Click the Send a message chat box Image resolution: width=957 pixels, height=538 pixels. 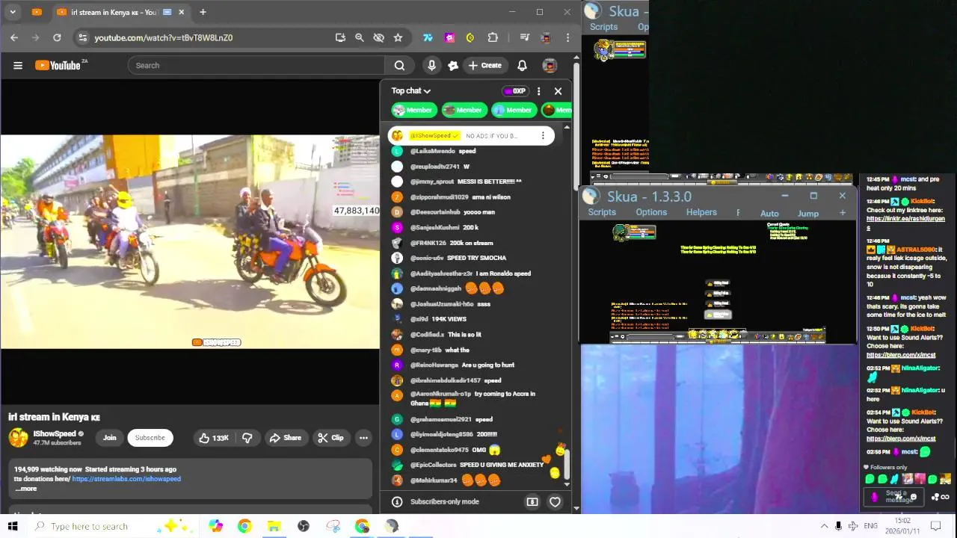895,497
